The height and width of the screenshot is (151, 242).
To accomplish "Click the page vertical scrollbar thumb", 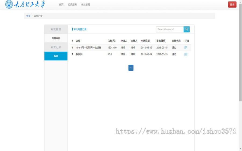I will click(240, 52).
